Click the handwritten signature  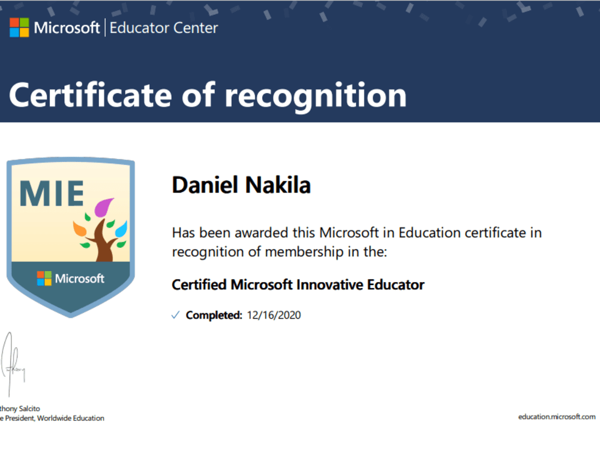13,364
